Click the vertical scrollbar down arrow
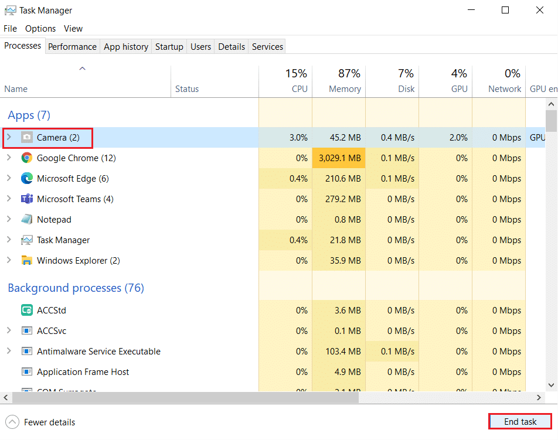The image size is (558, 440). coord(551,386)
